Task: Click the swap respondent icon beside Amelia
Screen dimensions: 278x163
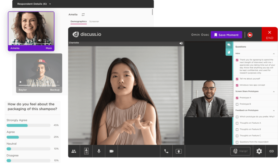Action: (83, 15)
